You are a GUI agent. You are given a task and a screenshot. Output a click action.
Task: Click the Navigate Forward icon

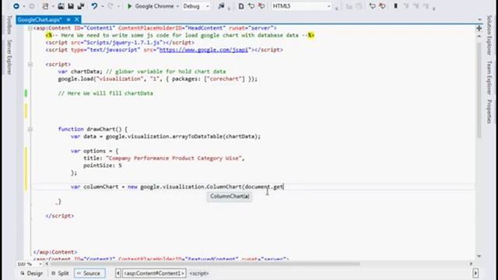[32, 6]
